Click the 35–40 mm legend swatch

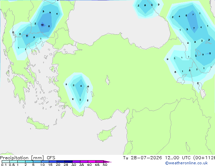(84, 162)
